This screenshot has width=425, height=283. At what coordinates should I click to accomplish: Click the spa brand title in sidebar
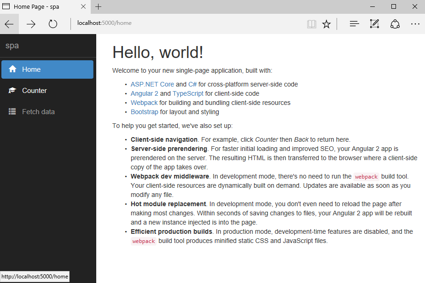pyautogui.click(x=12, y=46)
